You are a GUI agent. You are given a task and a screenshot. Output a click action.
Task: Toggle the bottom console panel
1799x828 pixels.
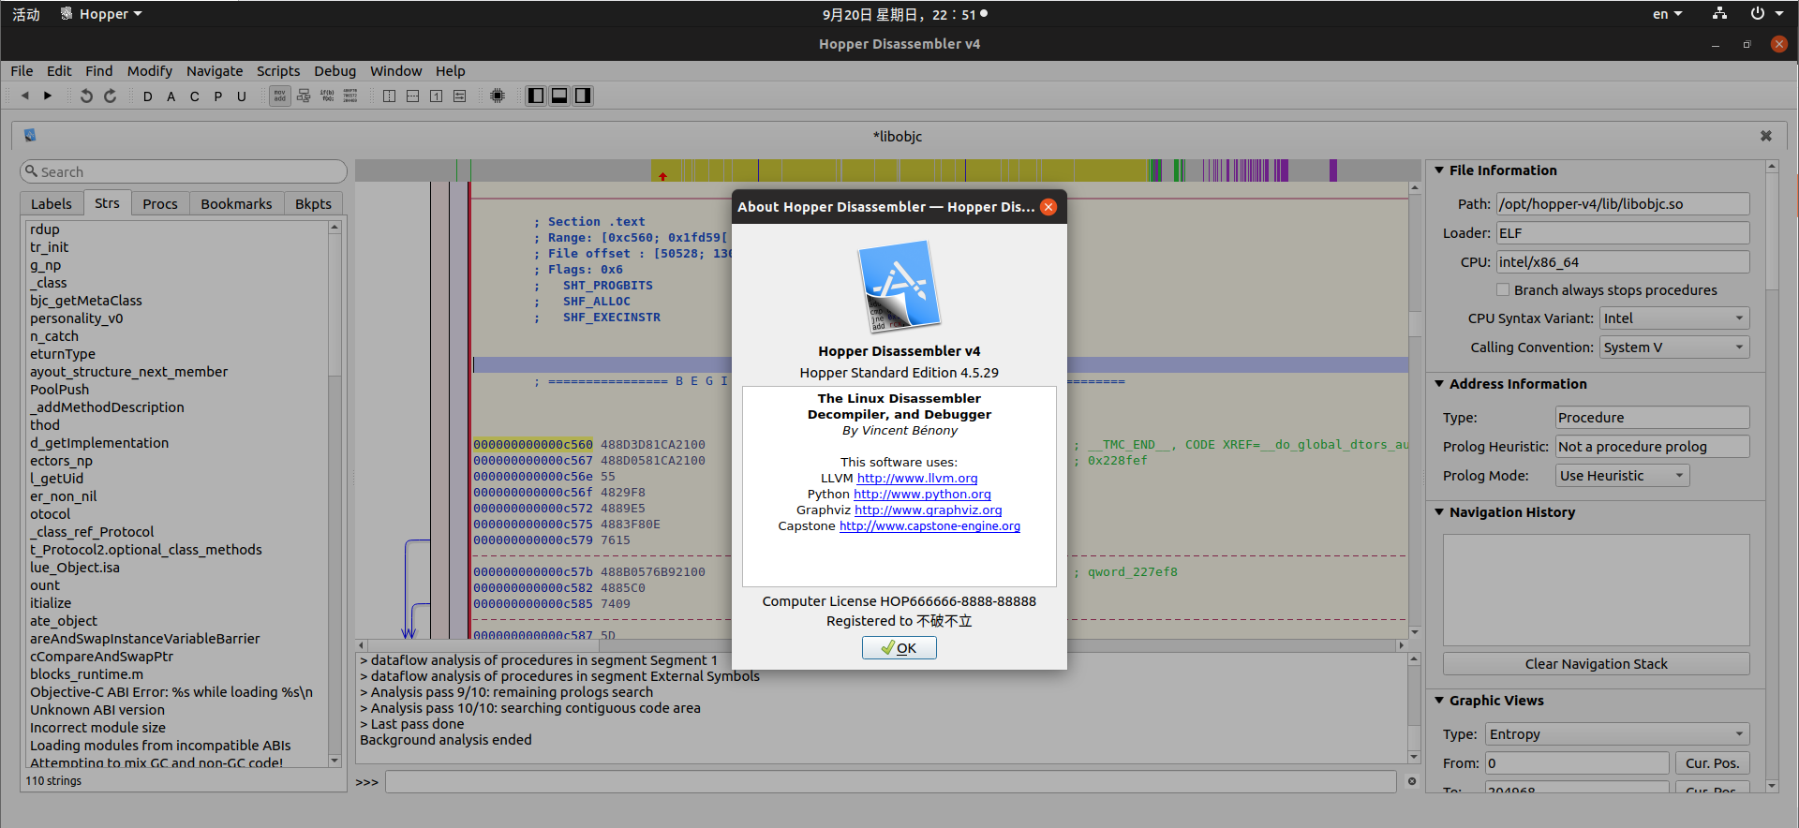[559, 96]
